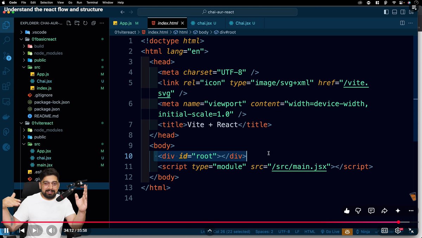
Task: Expand the public folder under 01basicreact
Action: [40, 60]
